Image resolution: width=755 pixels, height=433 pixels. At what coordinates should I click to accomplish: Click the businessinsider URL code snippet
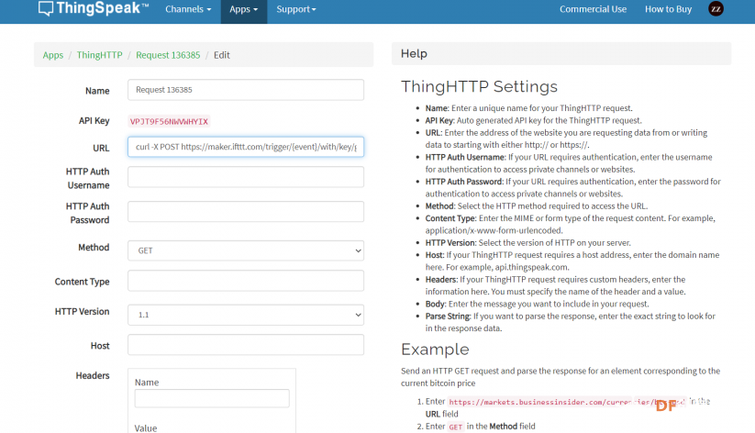pos(567,402)
